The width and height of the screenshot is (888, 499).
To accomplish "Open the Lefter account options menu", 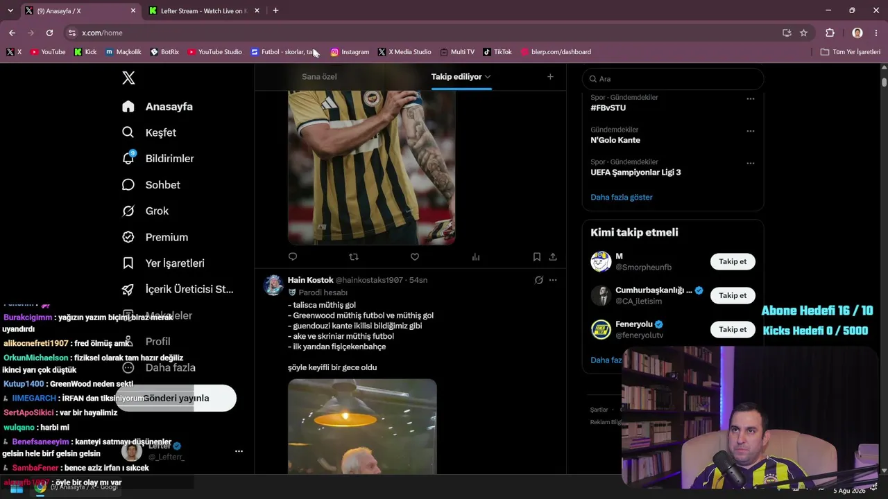I will tap(239, 451).
